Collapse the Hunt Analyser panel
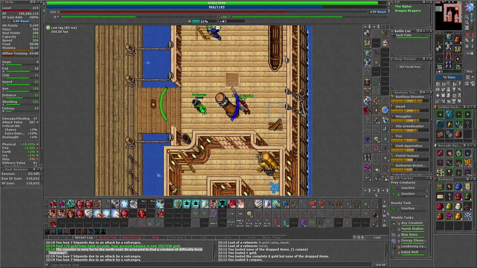This screenshot has width=477, height=268. tap(38, 169)
